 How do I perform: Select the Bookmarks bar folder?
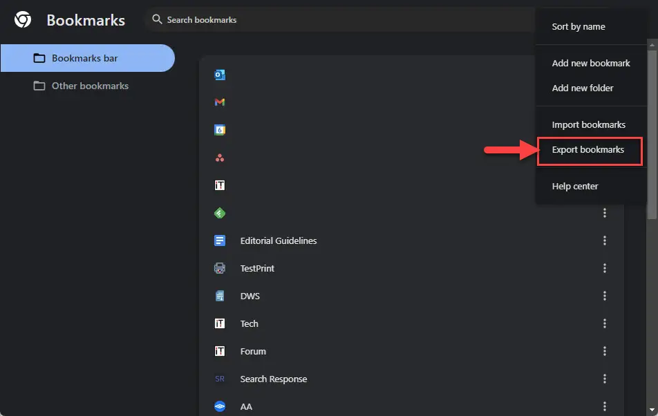[87, 58]
